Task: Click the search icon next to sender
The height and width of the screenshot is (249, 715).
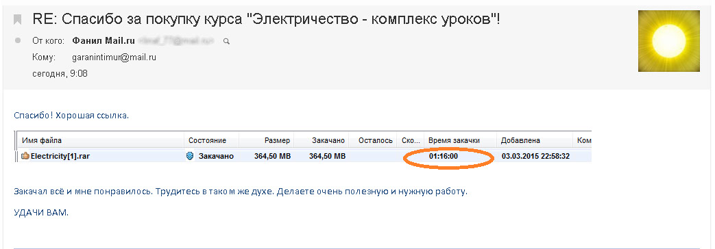Action: pyautogui.click(x=226, y=42)
